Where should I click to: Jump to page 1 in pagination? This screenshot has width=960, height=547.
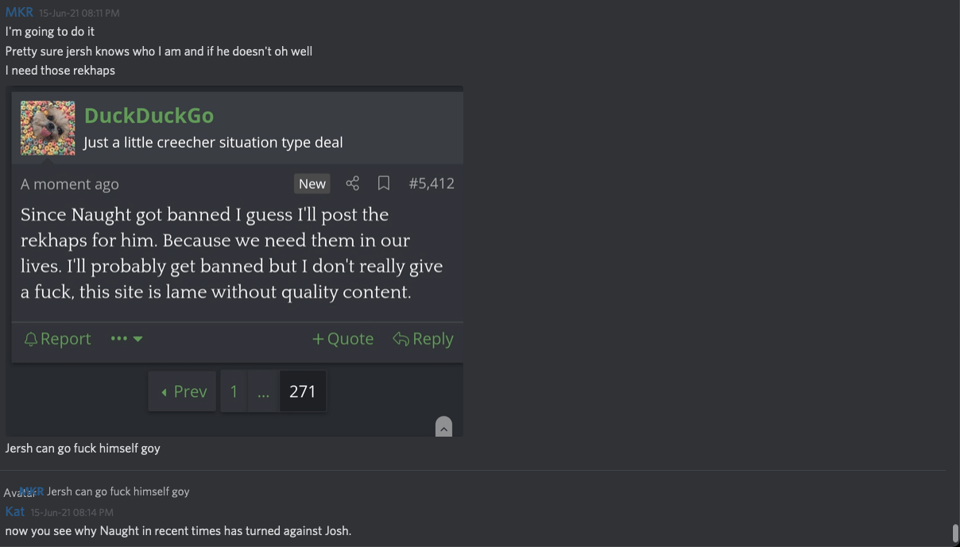click(x=234, y=391)
